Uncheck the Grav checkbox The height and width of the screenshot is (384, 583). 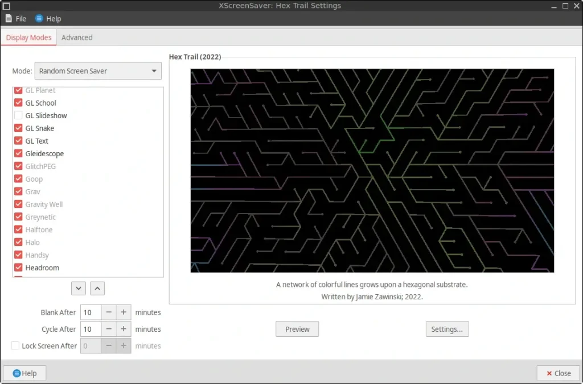tap(18, 191)
